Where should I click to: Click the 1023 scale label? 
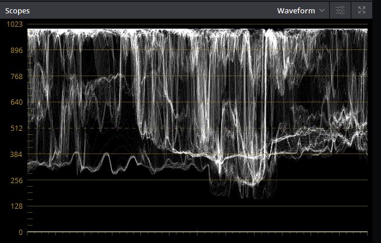click(14, 24)
